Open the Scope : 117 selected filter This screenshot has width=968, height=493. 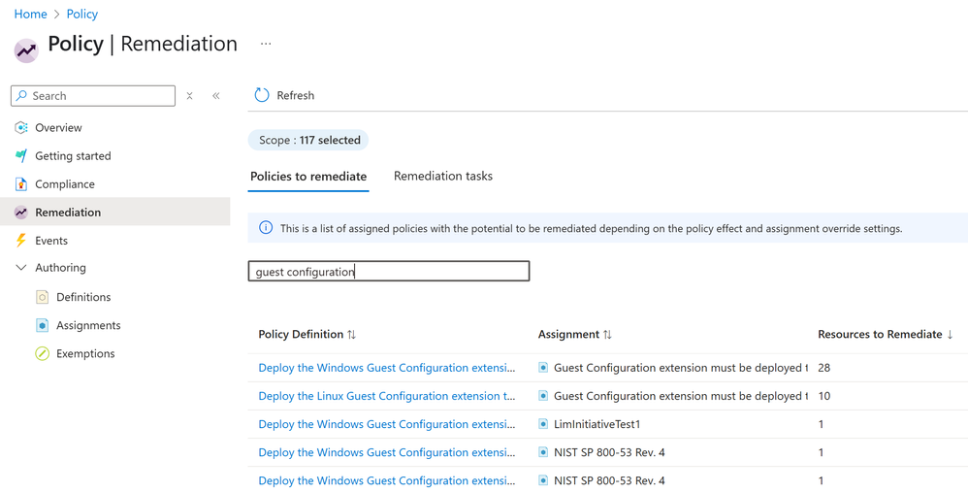pos(308,141)
